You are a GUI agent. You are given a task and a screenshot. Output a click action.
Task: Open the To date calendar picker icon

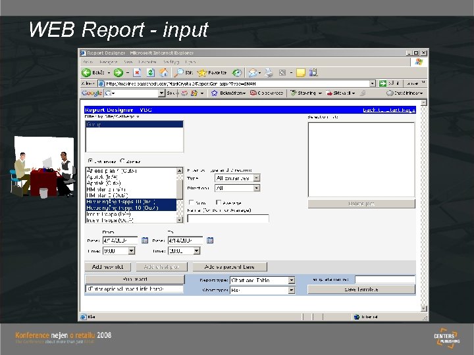click(x=210, y=241)
